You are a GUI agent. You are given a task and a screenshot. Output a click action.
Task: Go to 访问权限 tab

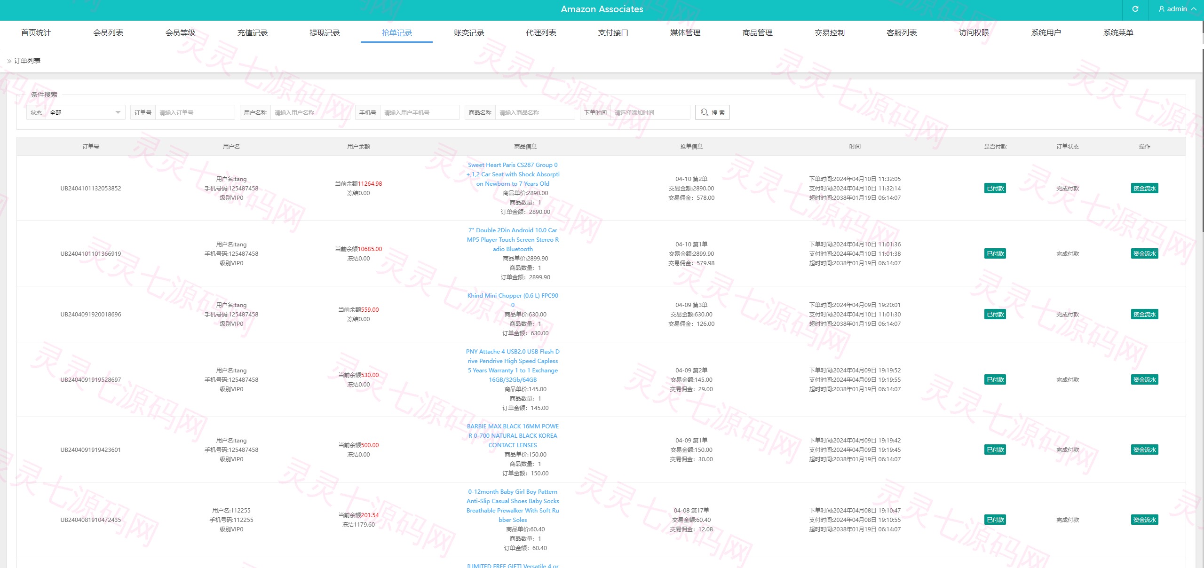[974, 32]
